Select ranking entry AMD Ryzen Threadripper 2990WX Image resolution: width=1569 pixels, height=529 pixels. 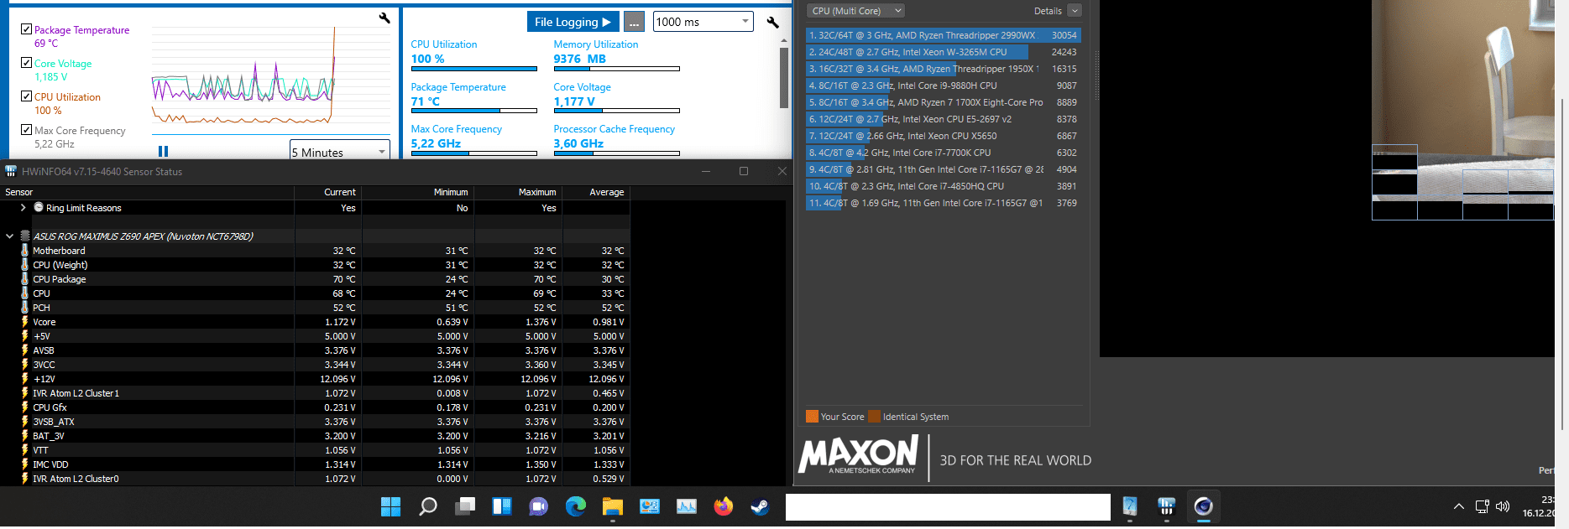tap(944, 35)
